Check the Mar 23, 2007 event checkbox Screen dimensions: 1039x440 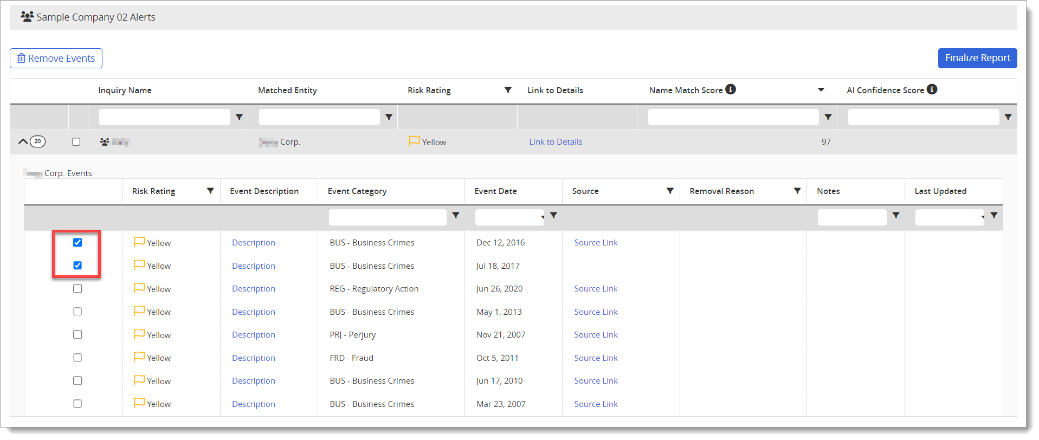78,404
